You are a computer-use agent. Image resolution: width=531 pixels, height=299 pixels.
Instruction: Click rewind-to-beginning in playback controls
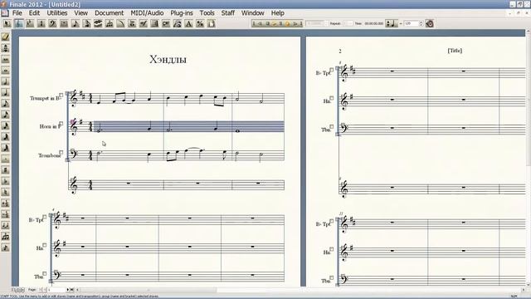click(254, 24)
